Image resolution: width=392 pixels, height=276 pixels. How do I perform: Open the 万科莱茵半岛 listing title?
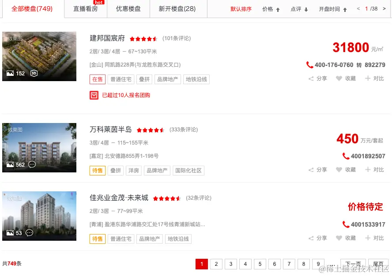click(111, 129)
